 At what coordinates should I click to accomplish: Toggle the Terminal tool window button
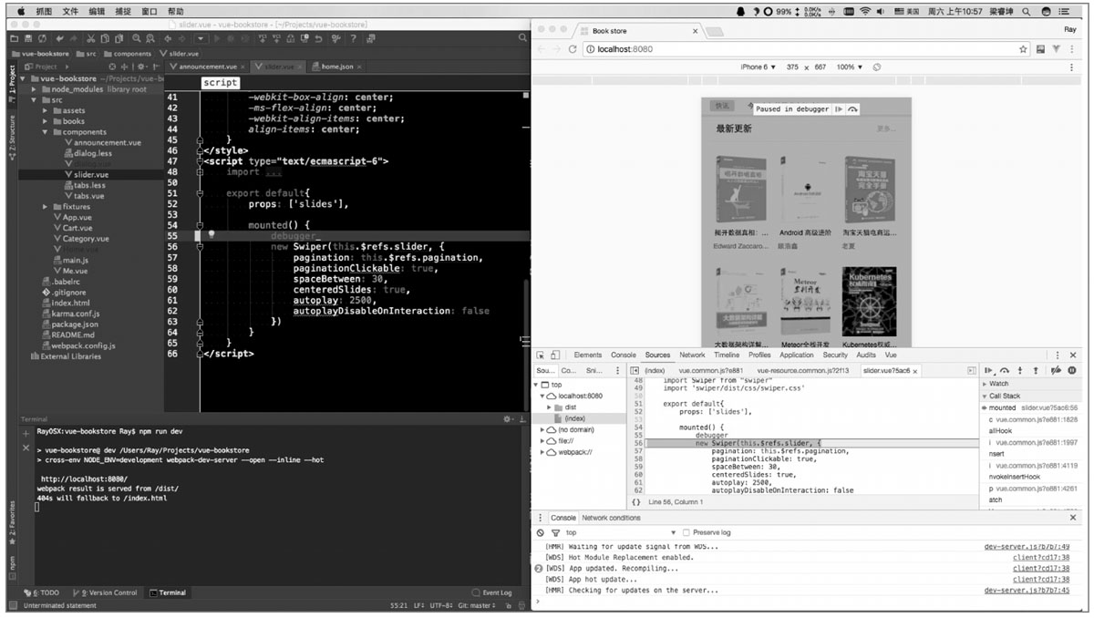click(168, 592)
